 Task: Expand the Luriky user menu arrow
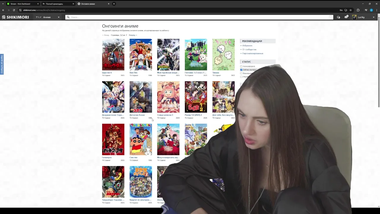click(373, 17)
